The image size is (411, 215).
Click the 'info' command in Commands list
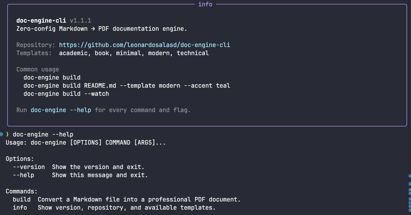coord(20,208)
